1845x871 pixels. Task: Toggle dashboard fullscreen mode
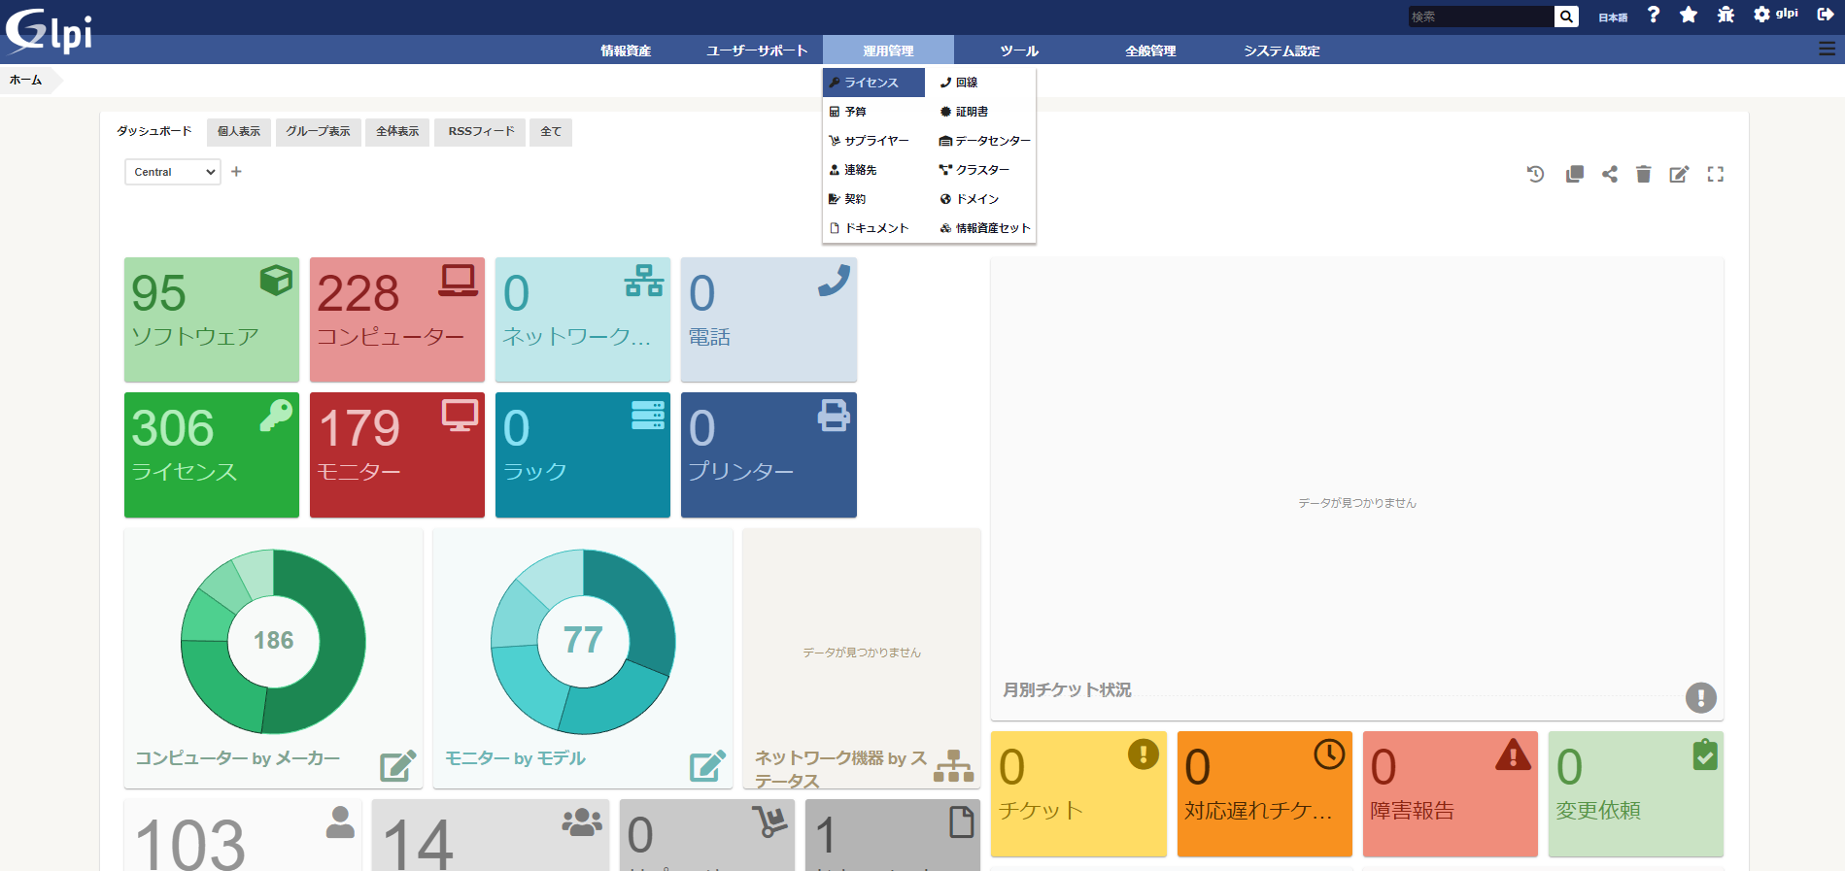pos(1715,174)
